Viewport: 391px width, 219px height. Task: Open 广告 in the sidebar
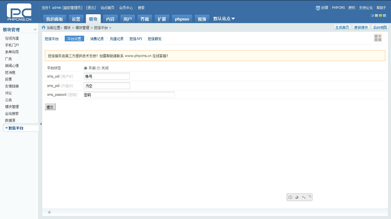[9, 59]
